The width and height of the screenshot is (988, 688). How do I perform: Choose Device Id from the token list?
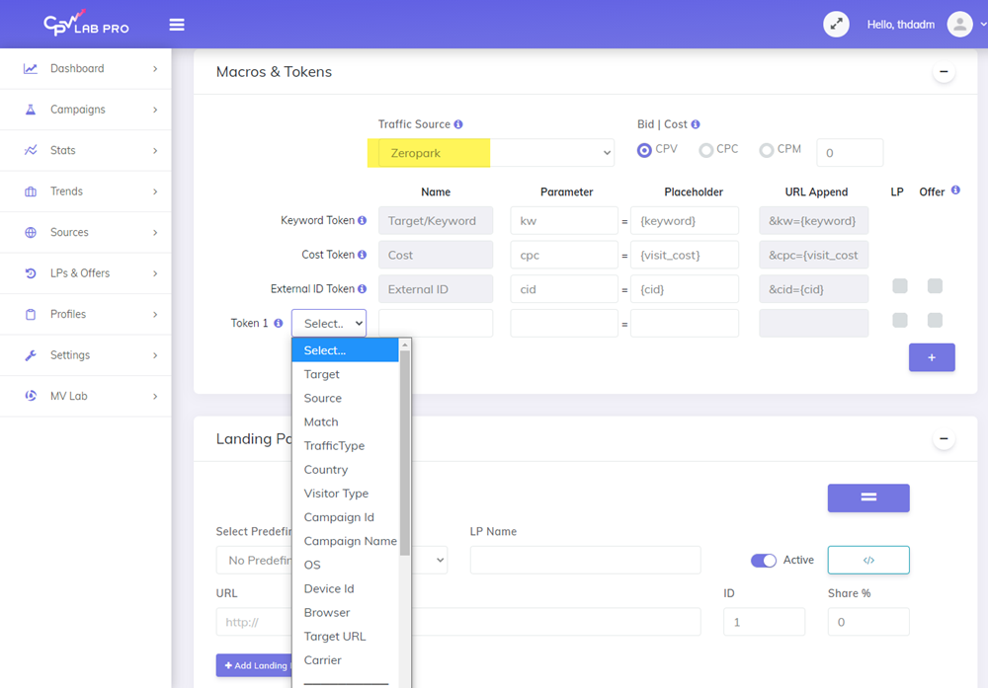[345, 588]
